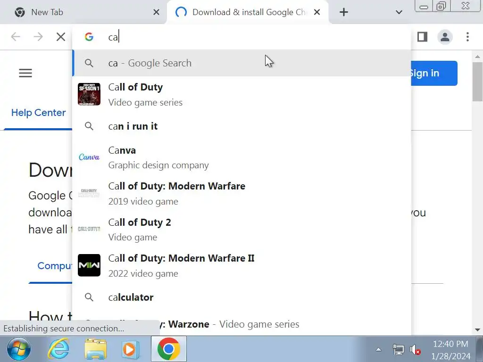The width and height of the screenshot is (483, 362).
Task: Open the Help Center tab
Action: pos(38,113)
